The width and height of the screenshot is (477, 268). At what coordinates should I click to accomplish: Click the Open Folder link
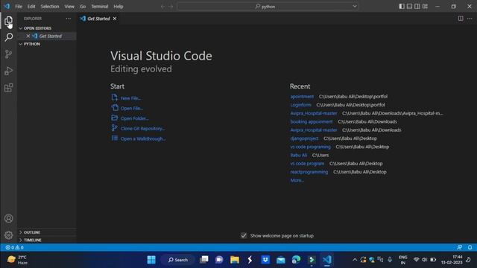pyautogui.click(x=134, y=118)
